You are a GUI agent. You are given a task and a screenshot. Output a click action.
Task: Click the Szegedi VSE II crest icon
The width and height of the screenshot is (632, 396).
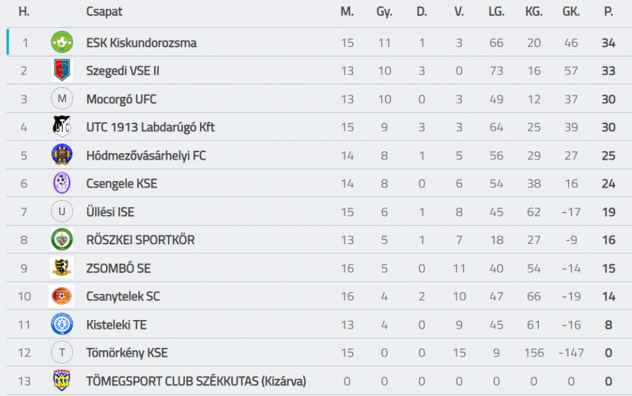point(62,70)
